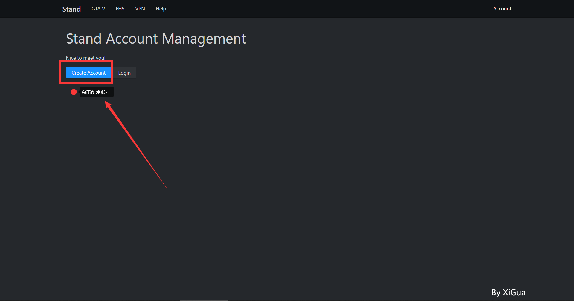Click the Account link in the navbar
Screen dimensions: 574x301
[x=502, y=9]
